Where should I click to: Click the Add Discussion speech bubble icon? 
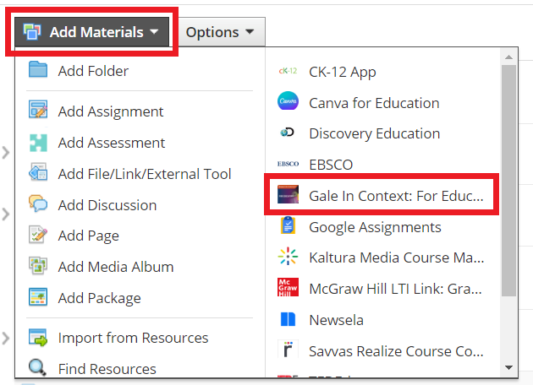pyautogui.click(x=38, y=205)
